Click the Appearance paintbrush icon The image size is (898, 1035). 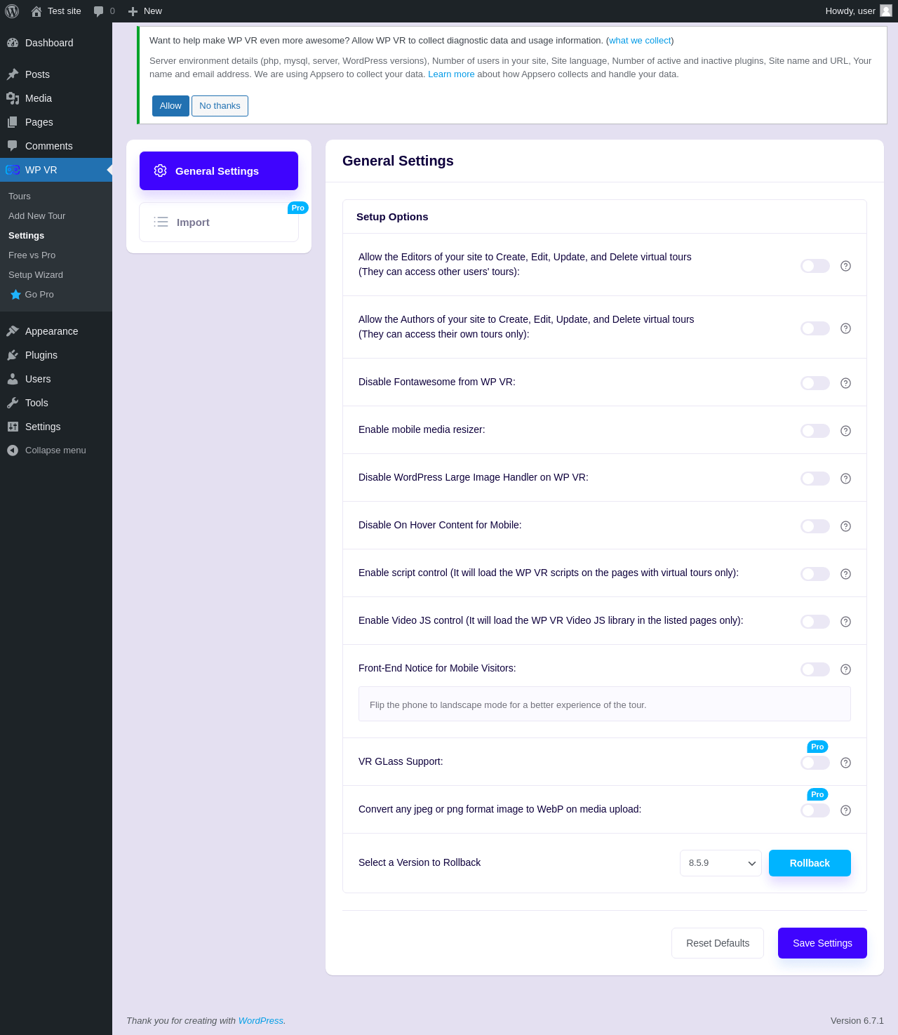[x=13, y=331]
